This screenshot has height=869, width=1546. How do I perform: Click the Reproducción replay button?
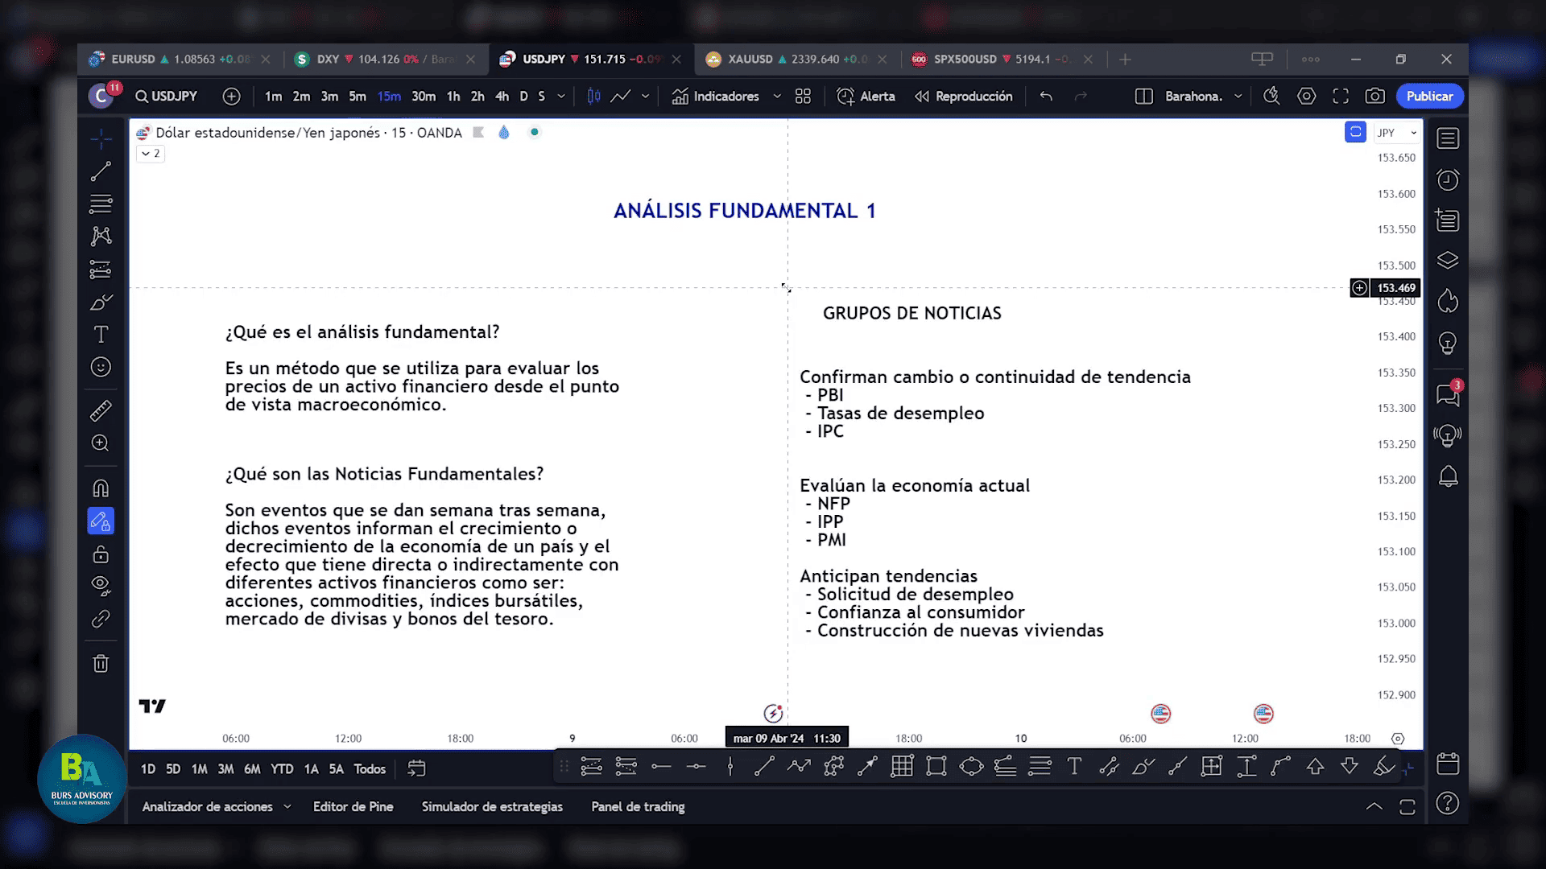[964, 97]
